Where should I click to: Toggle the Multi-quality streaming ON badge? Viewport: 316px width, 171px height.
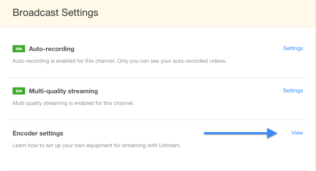coord(19,91)
